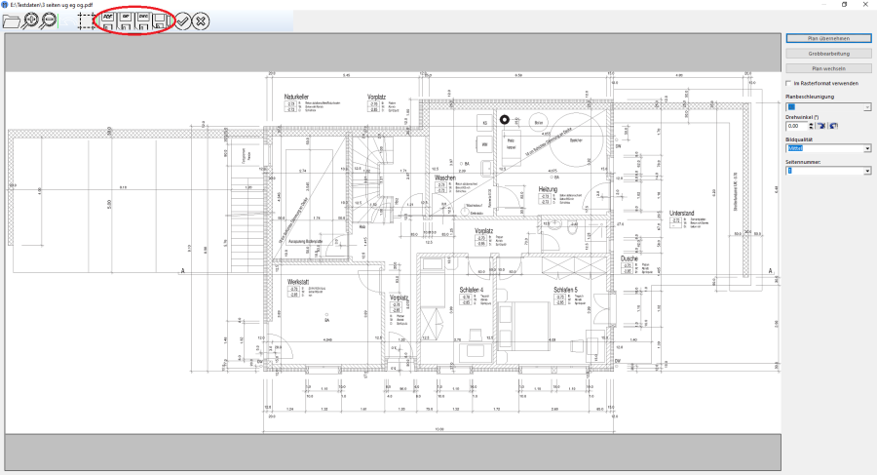Click the 'Grobbearbeitung' button
877x475 pixels.
827,53
